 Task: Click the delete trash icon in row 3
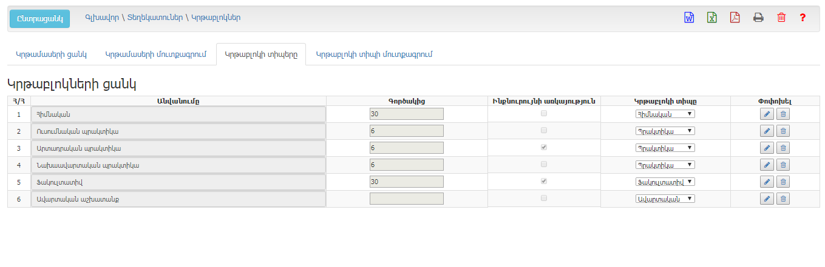[x=783, y=148]
